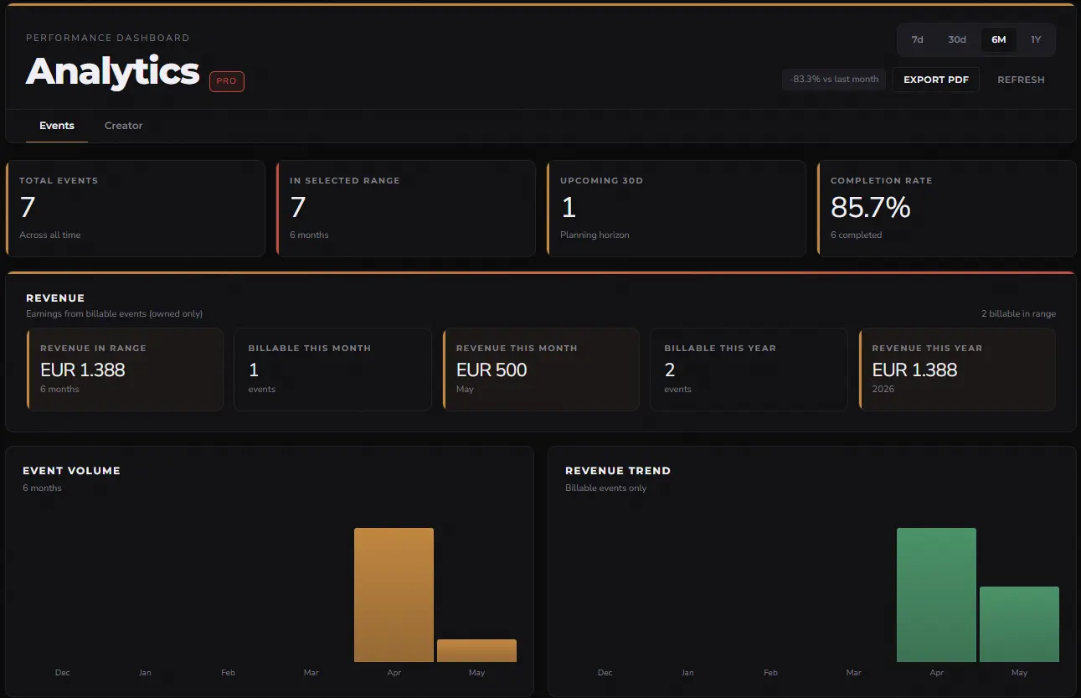
Task: Click the May bar in Event Volume
Action: [476, 651]
